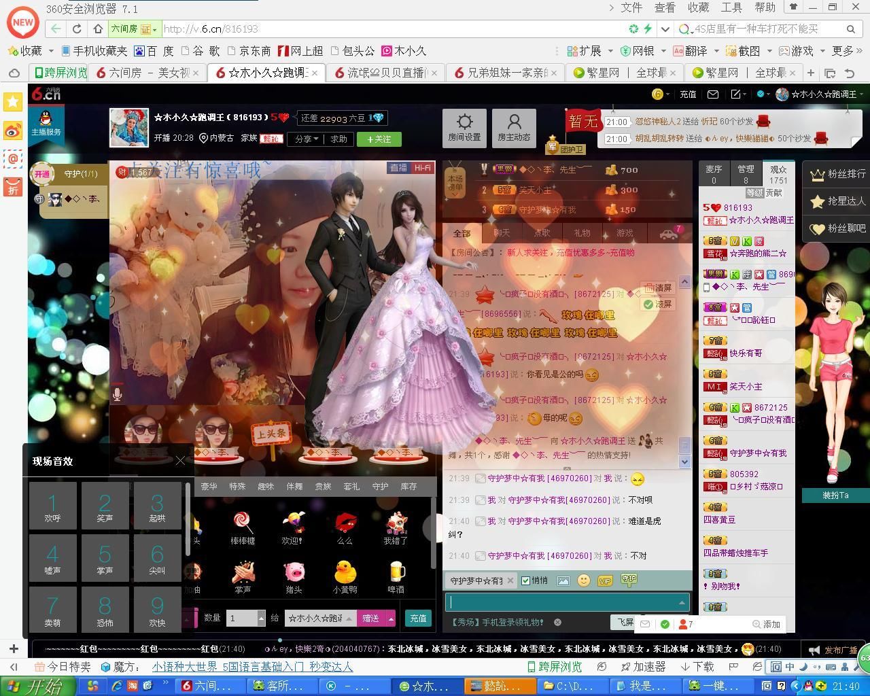Click the browser back arrow
The width and height of the screenshot is (870, 696).
(56, 29)
